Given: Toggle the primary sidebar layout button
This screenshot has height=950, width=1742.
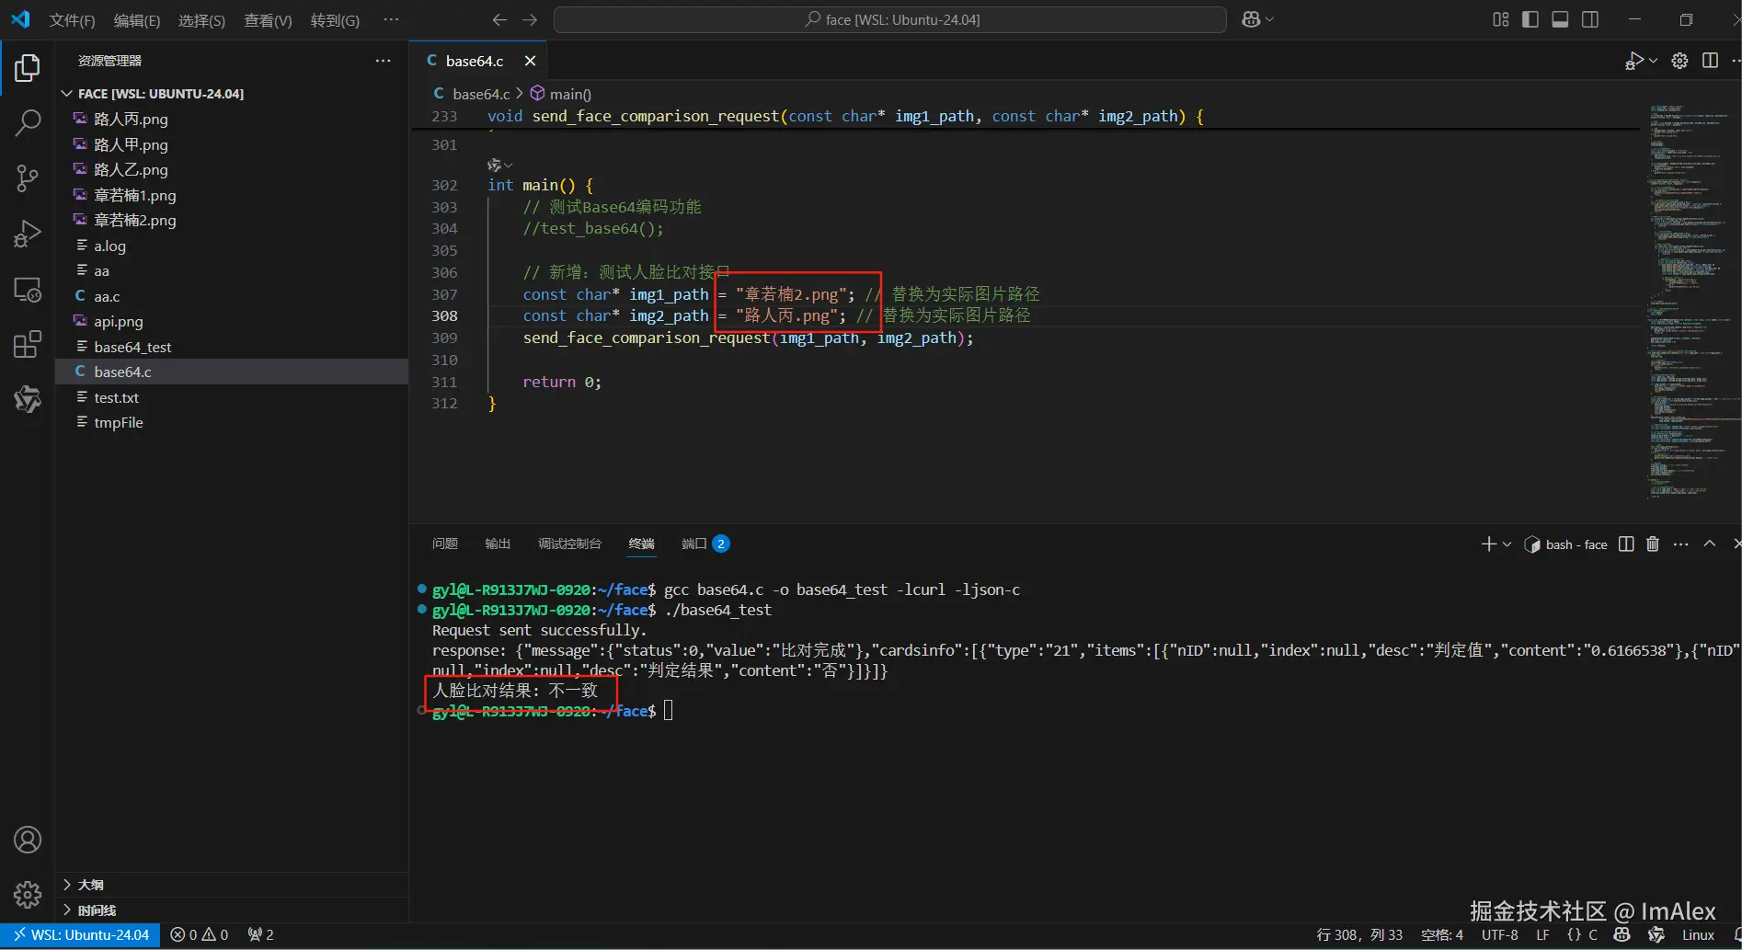Looking at the screenshot, I should pos(1530,19).
